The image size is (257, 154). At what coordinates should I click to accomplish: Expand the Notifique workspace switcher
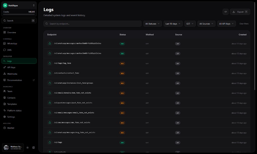coord(19,5)
